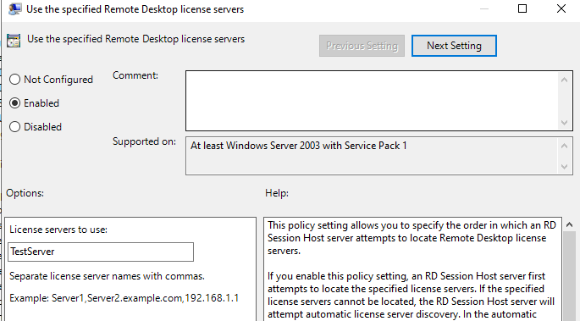Click the Help pane scrollbar track

[x=570, y=276]
